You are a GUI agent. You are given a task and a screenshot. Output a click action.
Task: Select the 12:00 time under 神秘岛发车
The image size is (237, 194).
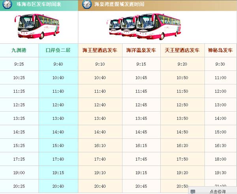[220, 91]
